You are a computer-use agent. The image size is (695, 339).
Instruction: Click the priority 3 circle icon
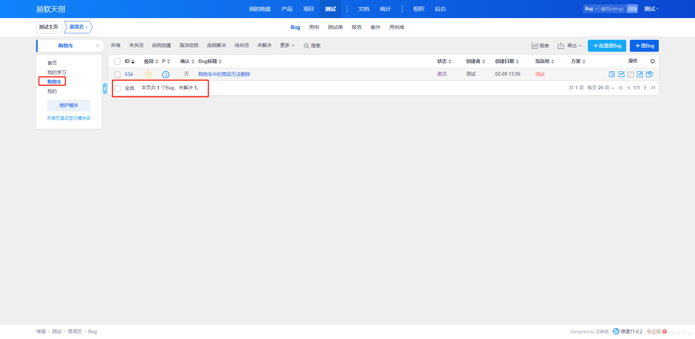click(166, 75)
